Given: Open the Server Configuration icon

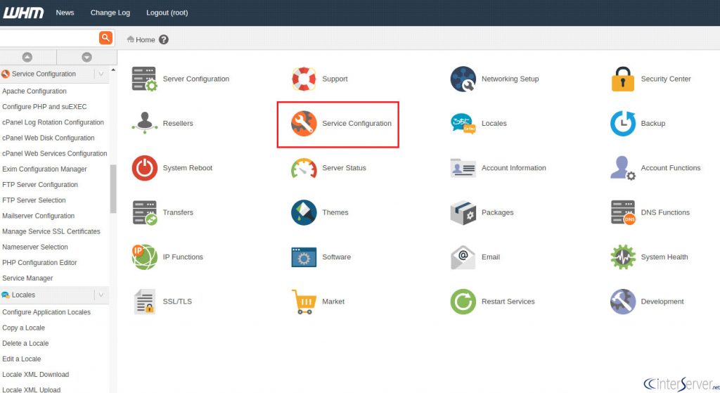Looking at the screenshot, I should 145,79.
